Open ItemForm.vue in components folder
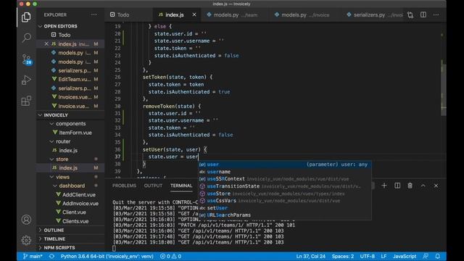The width and height of the screenshot is (464, 261). [x=75, y=133]
